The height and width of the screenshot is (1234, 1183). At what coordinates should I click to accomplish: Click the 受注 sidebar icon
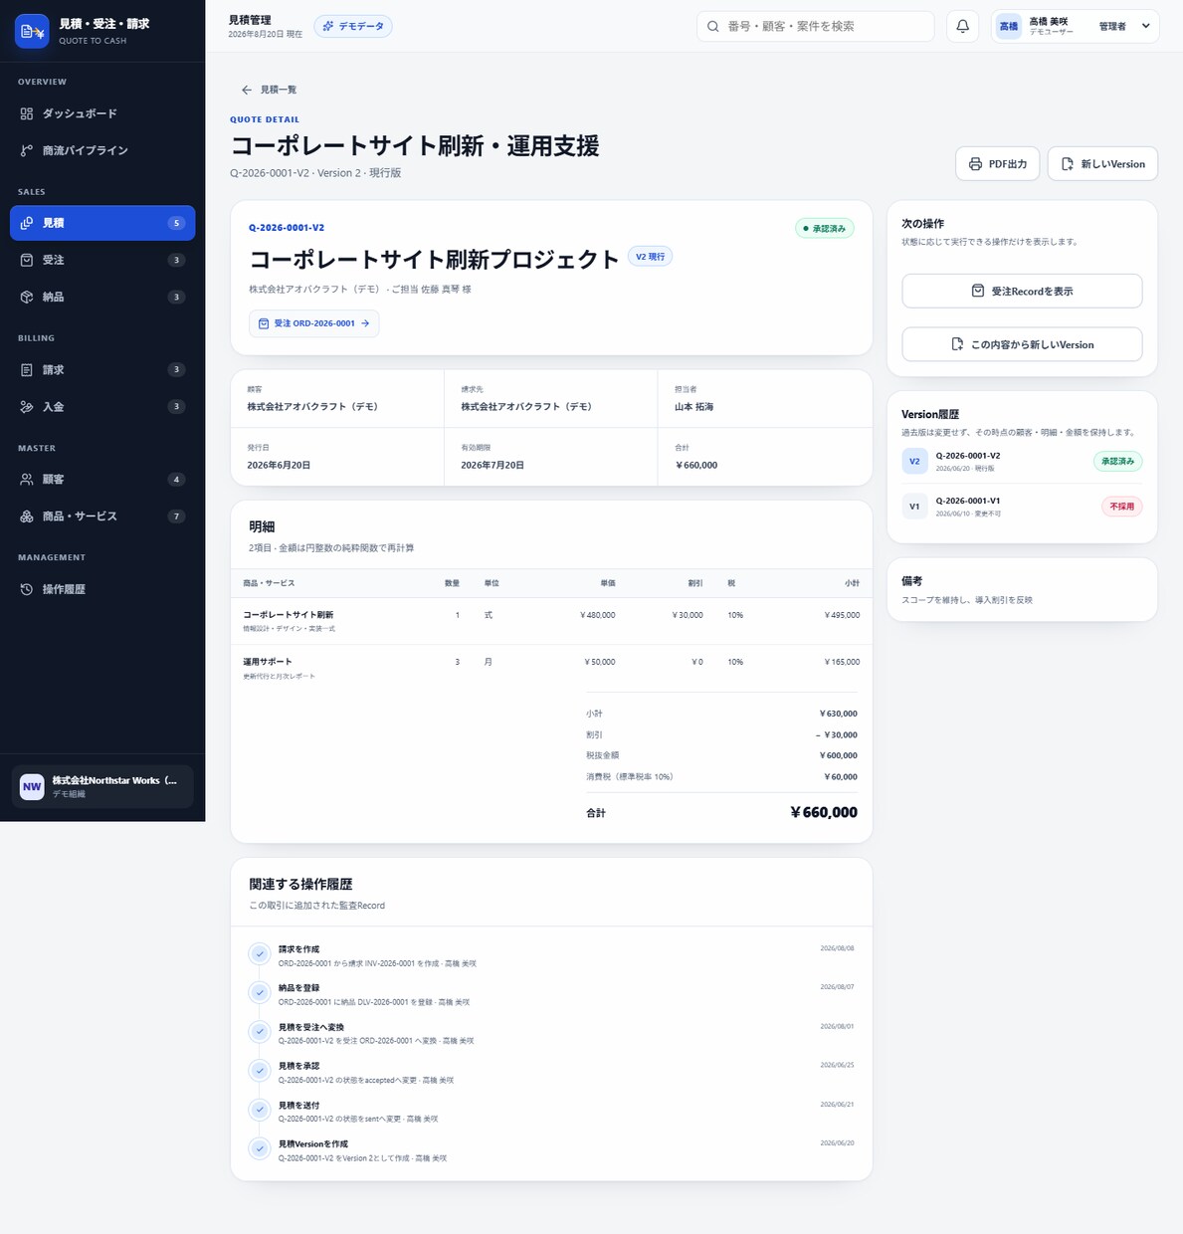tap(27, 260)
